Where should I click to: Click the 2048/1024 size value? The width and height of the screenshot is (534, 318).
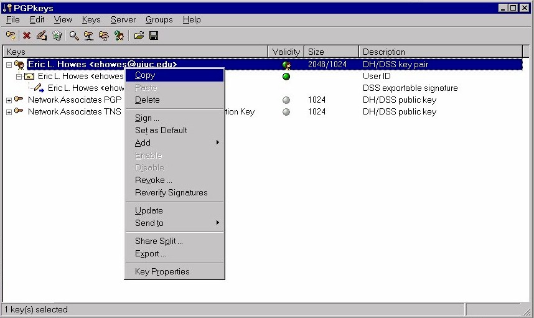[x=327, y=64]
